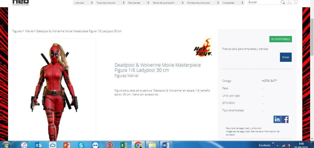Select the Novedades menu
Screen dimensions: 314x148
pos(233,3)
